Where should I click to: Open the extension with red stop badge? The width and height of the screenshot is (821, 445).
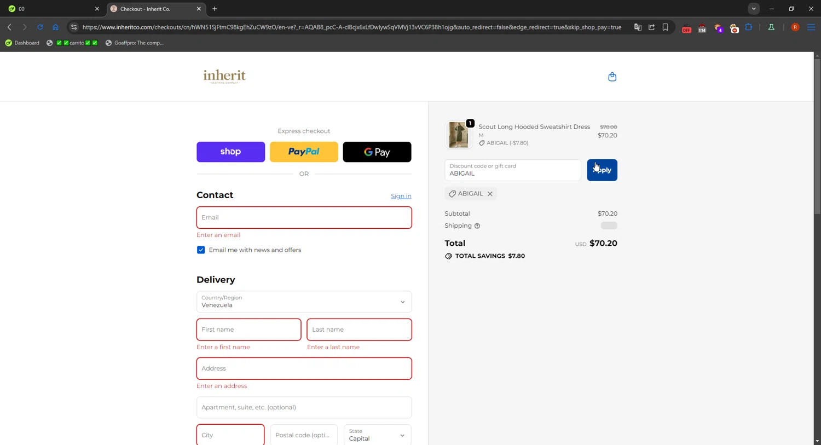click(x=734, y=28)
